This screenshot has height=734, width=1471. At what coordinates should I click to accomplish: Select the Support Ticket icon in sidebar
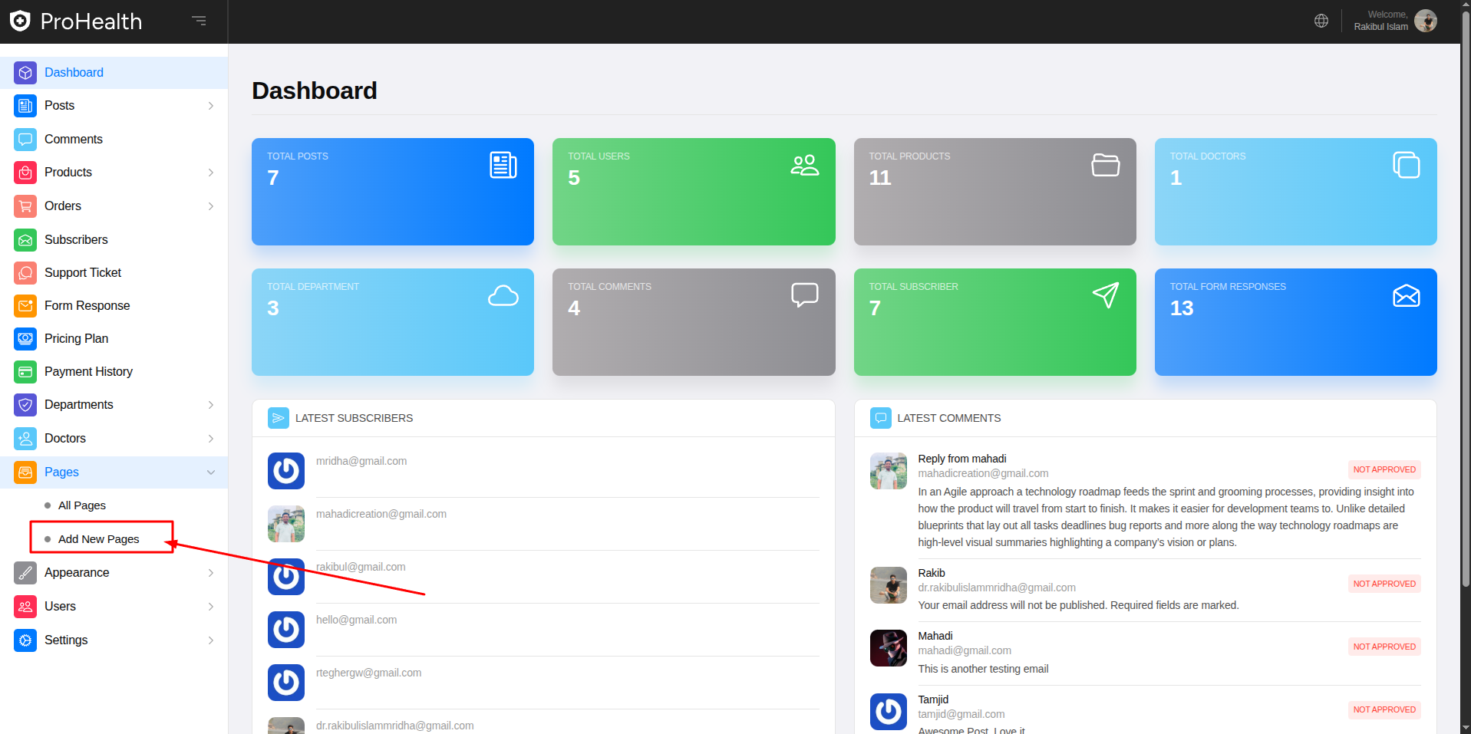tap(25, 272)
